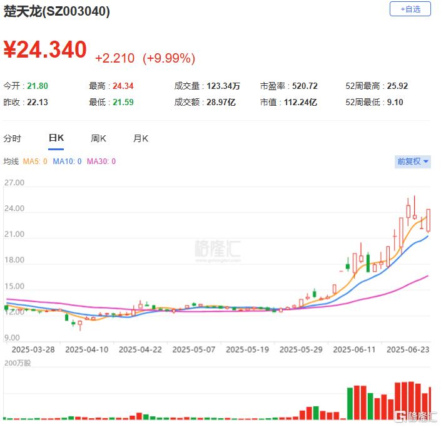Click the 市值 value 112.24亿
This screenshot has width=441, height=427.
point(300,102)
